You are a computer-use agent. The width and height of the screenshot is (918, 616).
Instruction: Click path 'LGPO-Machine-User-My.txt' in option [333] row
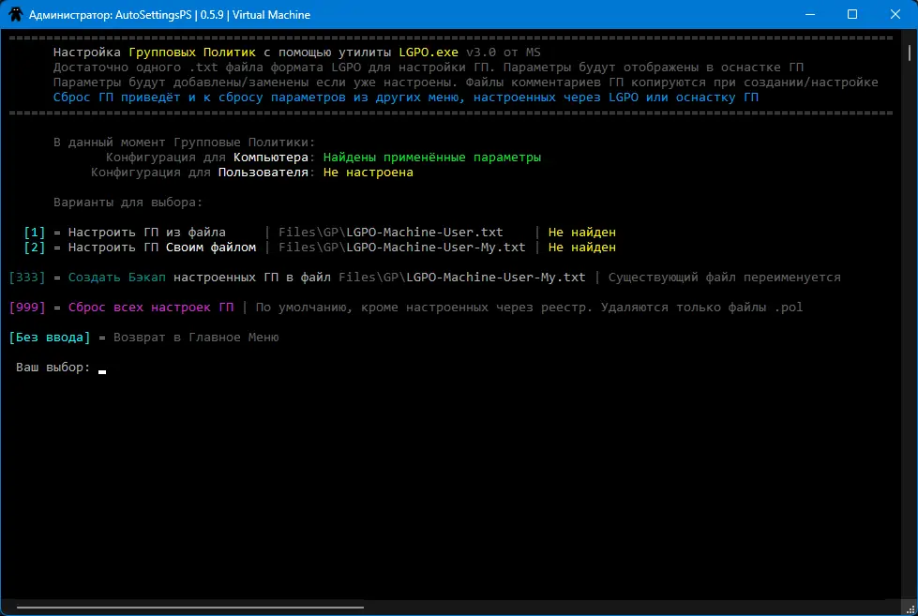(x=496, y=277)
